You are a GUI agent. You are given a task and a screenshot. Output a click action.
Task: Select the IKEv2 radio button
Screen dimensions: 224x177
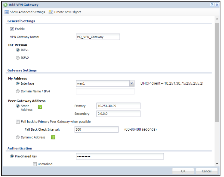tap(18, 58)
